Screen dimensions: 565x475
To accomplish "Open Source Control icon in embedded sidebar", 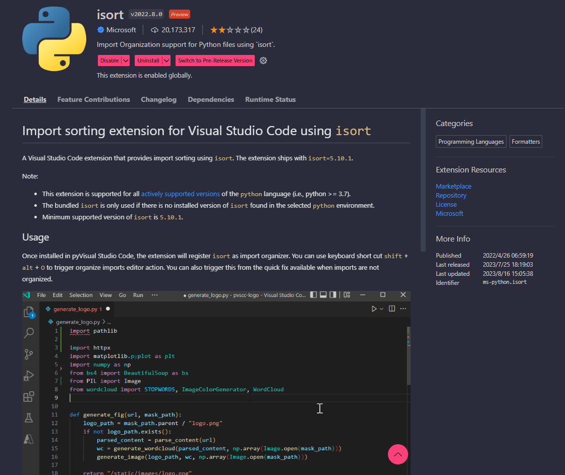I will 29,354.
